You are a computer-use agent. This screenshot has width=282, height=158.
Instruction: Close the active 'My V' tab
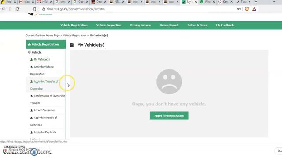[196, 2]
